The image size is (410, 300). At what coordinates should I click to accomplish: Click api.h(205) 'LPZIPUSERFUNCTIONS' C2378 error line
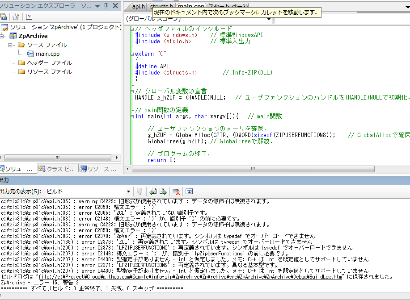coord(177,247)
